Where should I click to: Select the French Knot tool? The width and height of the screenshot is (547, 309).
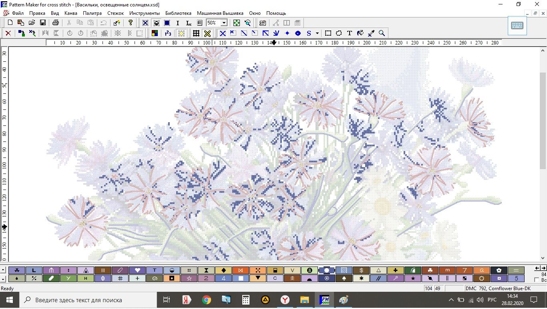(287, 33)
